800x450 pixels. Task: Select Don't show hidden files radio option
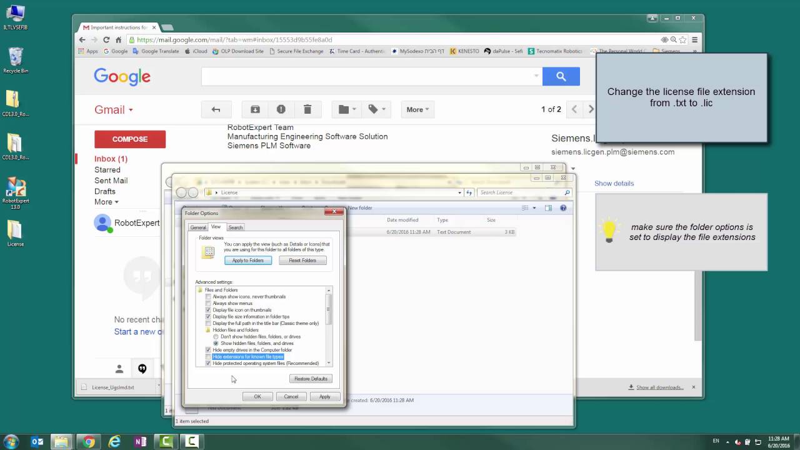tap(216, 336)
